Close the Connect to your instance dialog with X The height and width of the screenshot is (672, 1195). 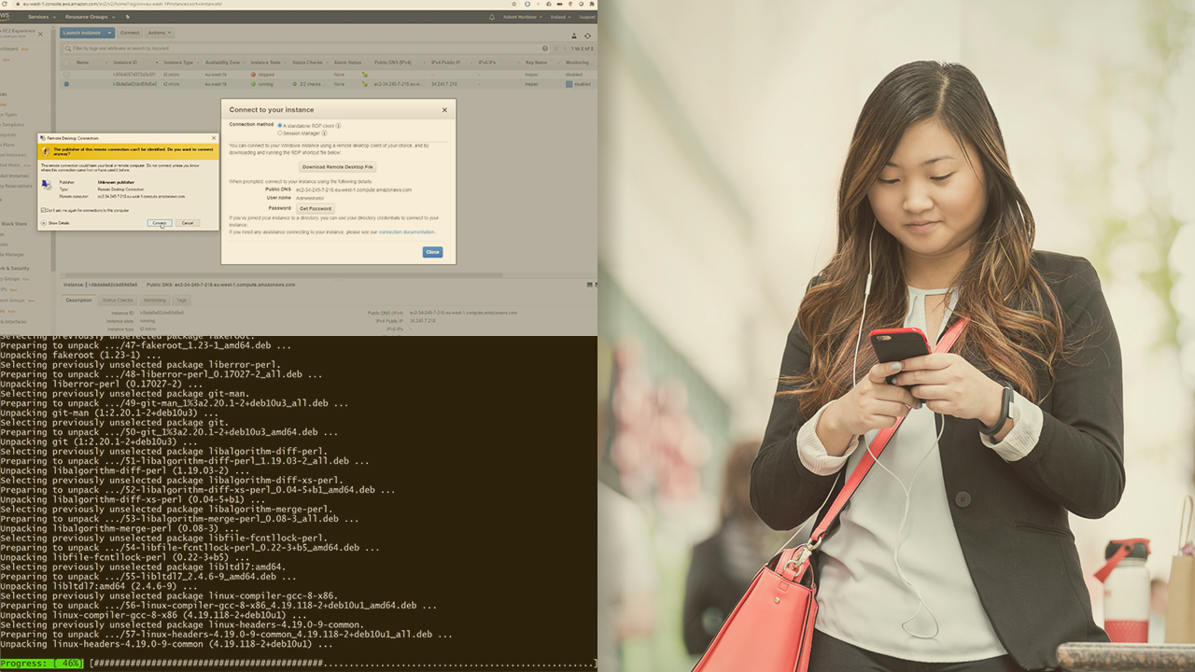(x=444, y=109)
